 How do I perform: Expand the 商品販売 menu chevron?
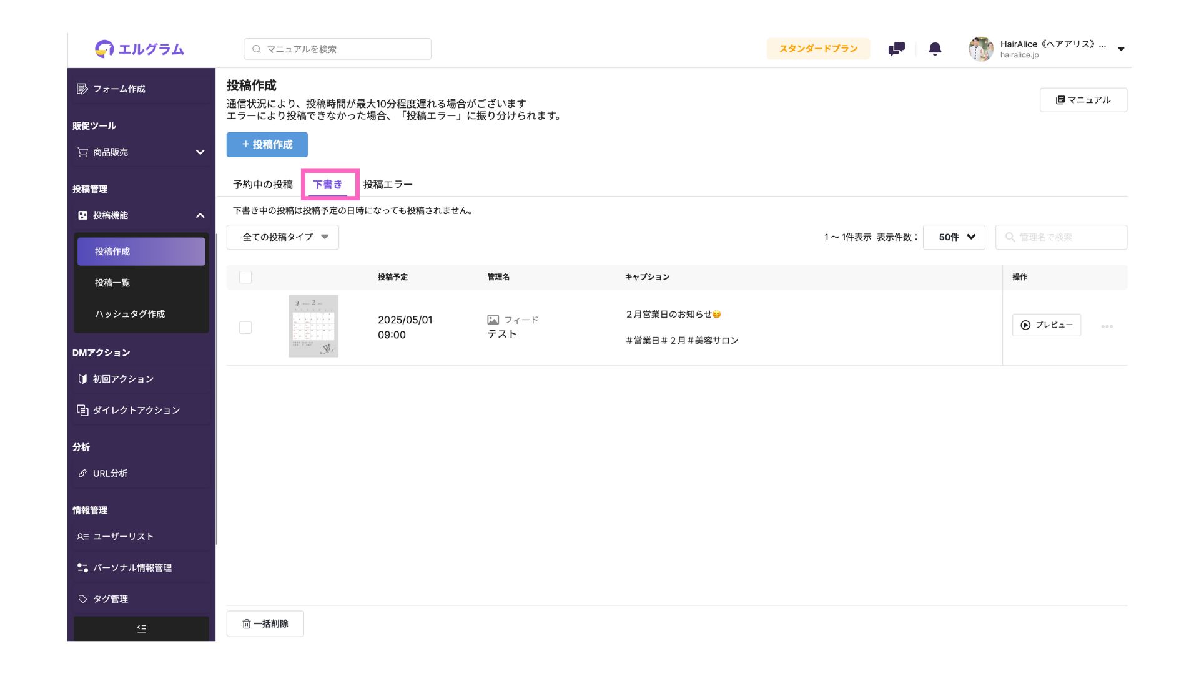[x=200, y=152]
